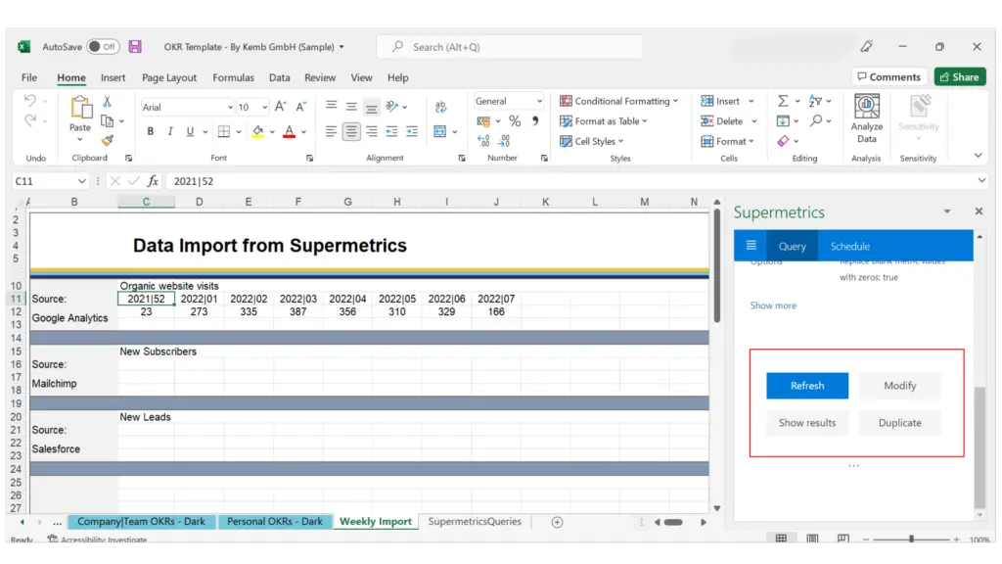Click the Analyze Data icon
Screen dimensions: 1002x564
click(867, 118)
